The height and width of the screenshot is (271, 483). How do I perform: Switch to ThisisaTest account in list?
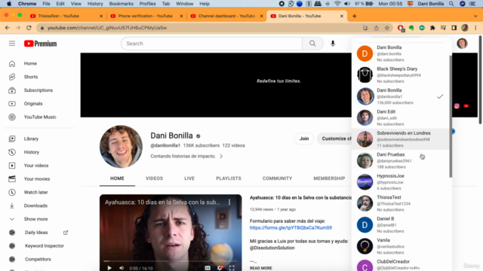pyautogui.click(x=401, y=203)
